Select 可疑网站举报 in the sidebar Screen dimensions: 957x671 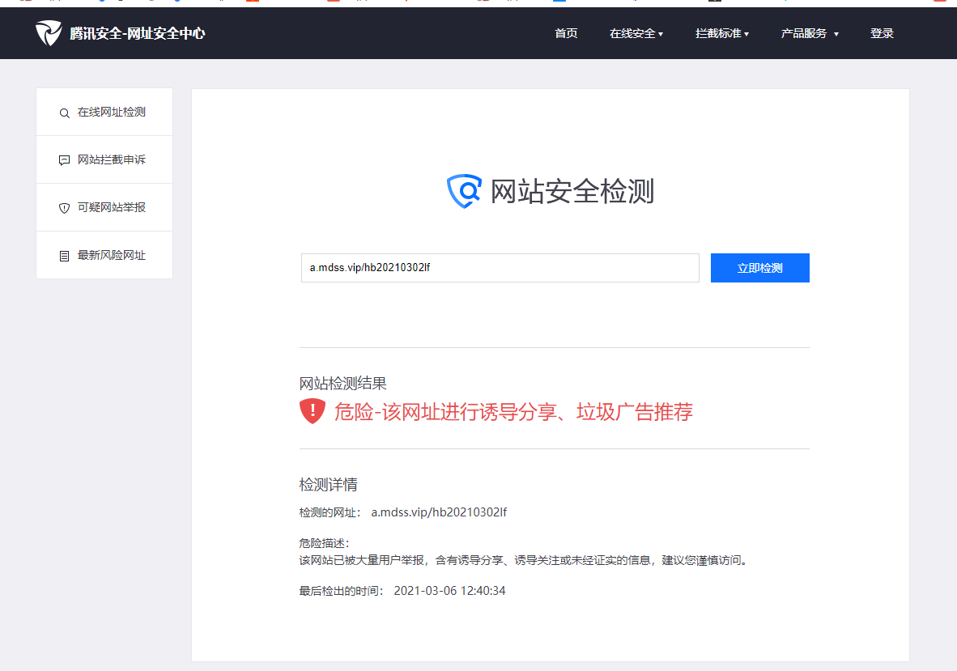[x=104, y=207]
